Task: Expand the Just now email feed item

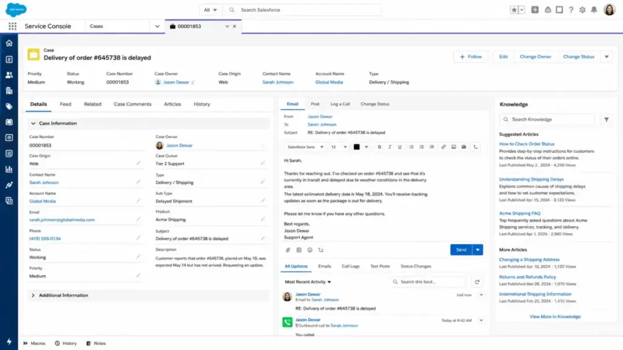Action: tap(481, 295)
